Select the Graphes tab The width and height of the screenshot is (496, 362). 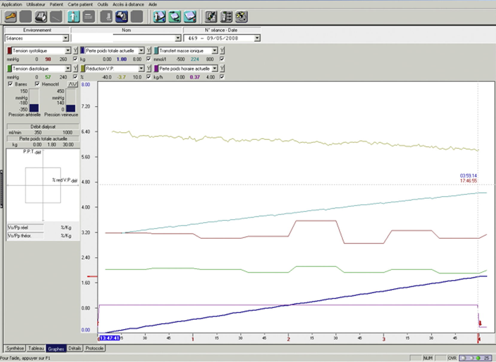tap(56, 349)
